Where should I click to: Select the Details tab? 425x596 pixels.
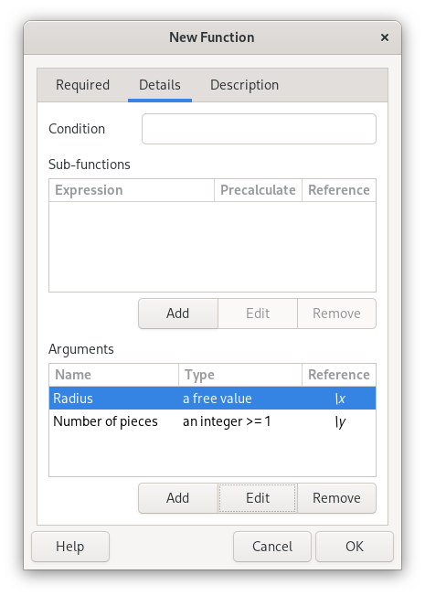point(160,85)
